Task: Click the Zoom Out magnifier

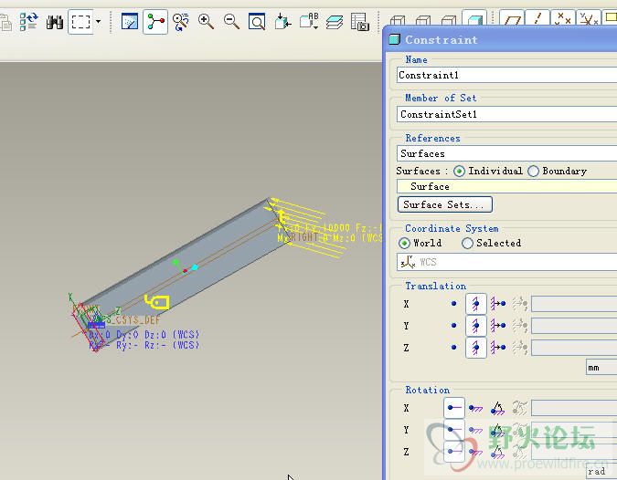Action: [231, 22]
